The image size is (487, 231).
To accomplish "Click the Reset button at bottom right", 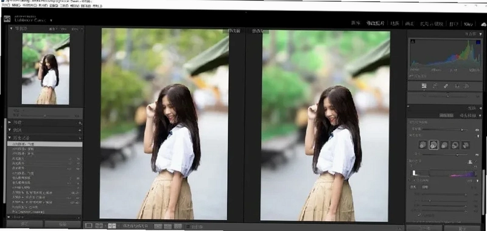I will pyautogui.click(x=463, y=228).
